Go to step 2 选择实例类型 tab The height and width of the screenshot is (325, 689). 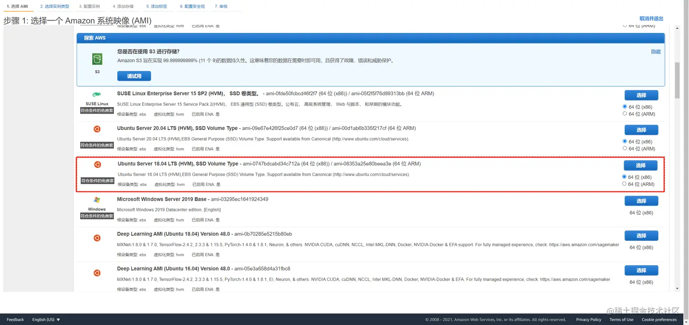[55, 6]
